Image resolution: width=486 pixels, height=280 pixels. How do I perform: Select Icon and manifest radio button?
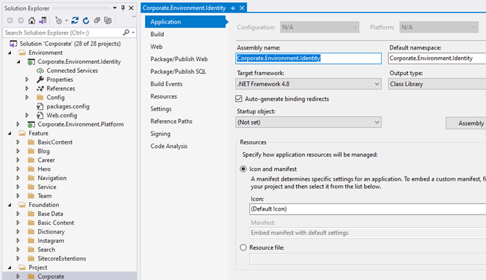click(243, 169)
